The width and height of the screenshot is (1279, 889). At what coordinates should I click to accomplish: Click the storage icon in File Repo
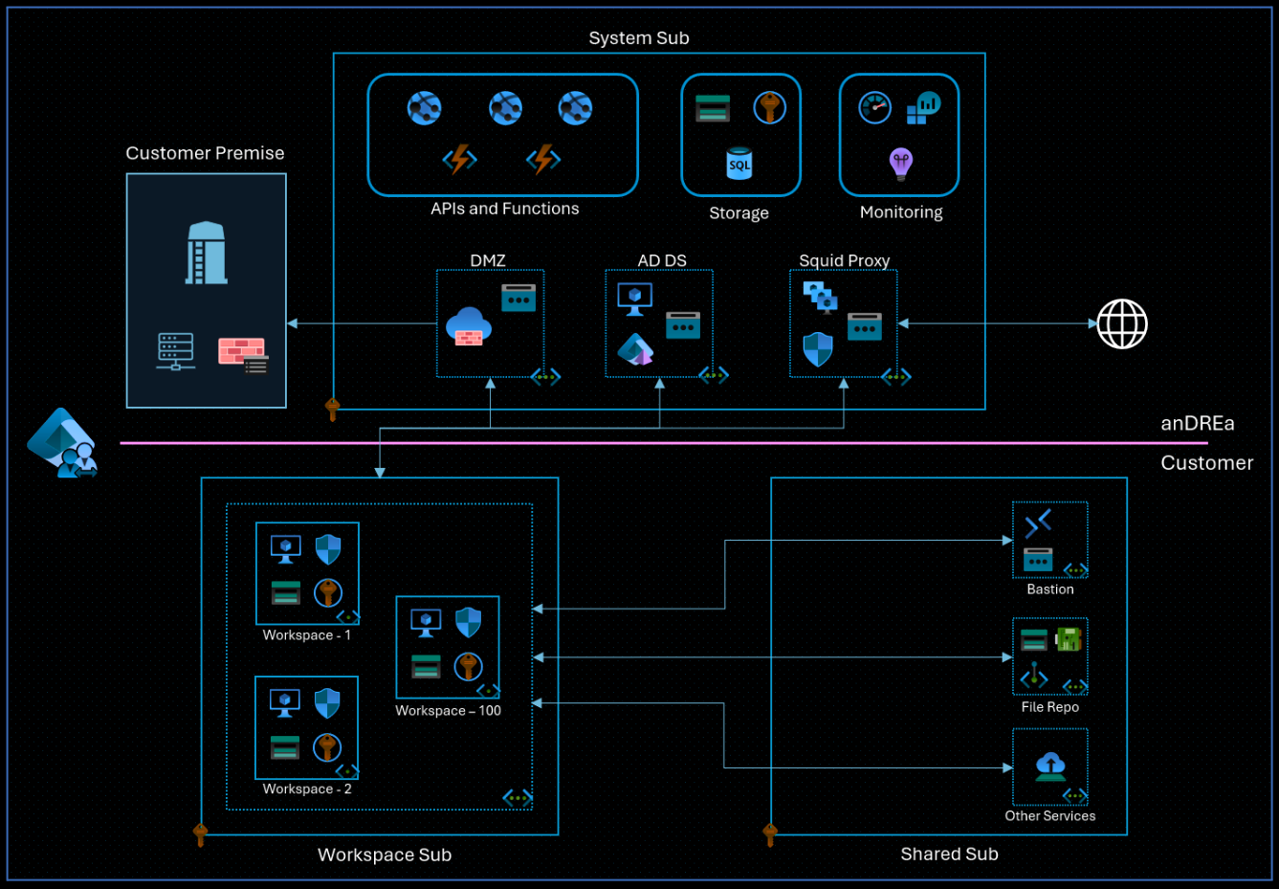tap(1034, 639)
